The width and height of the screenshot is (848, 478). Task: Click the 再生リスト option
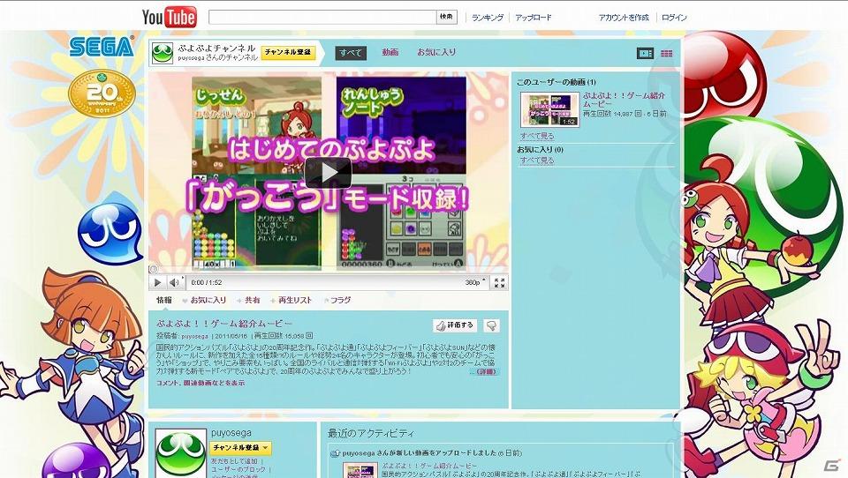coord(292,300)
